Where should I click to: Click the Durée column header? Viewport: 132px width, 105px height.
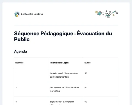pos(87,63)
